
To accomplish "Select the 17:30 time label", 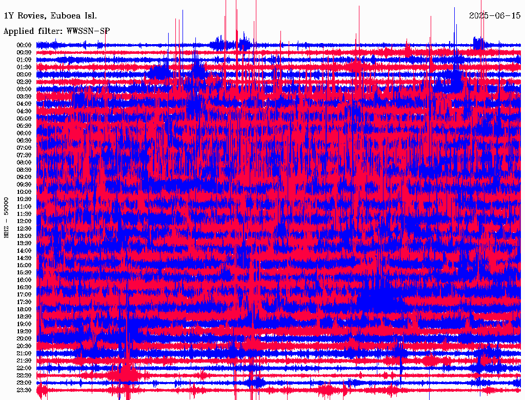I will pos(24,302).
